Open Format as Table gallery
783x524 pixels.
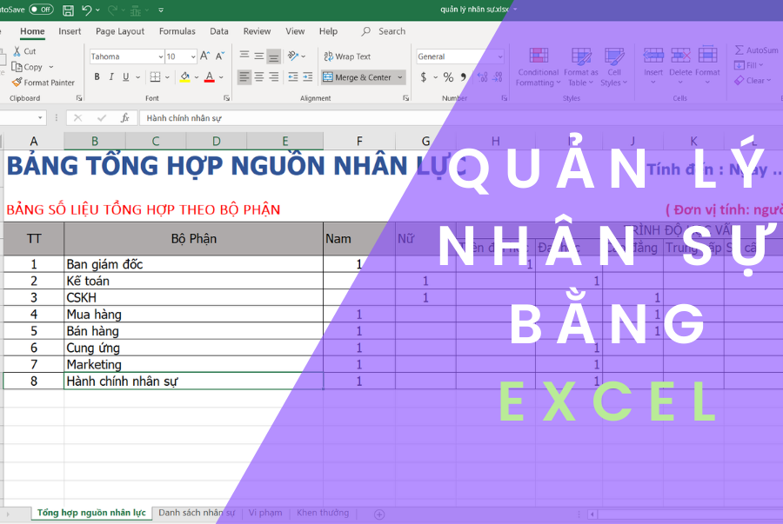(581, 67)
